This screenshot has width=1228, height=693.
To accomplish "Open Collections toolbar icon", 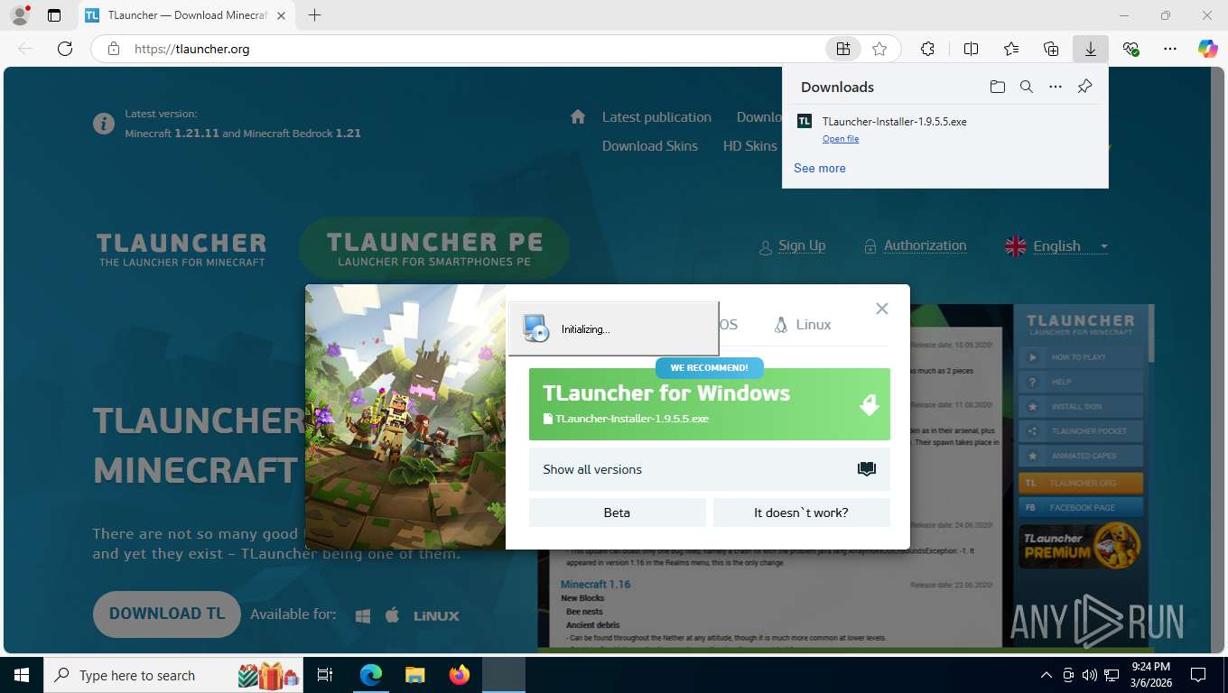I will pos(1051,49).
